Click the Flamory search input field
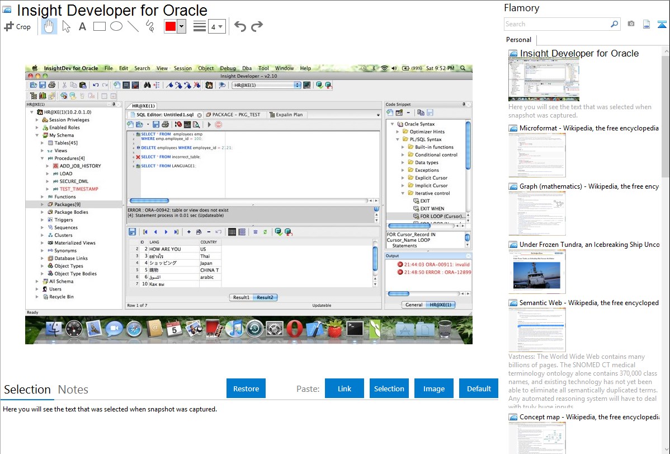The height and width of the screenshot is (454, 670). pyautogui.click(x=556, y=24)
